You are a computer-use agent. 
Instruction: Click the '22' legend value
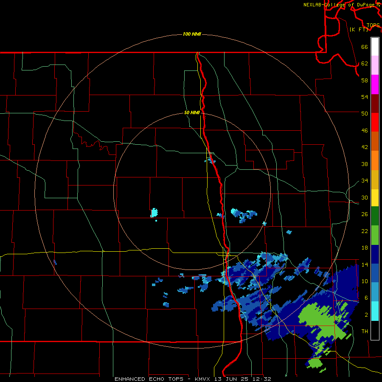(x=365, y=231)
